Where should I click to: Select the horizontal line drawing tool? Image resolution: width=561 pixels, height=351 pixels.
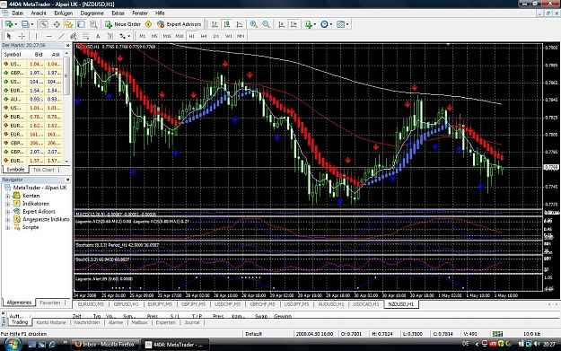49,36
